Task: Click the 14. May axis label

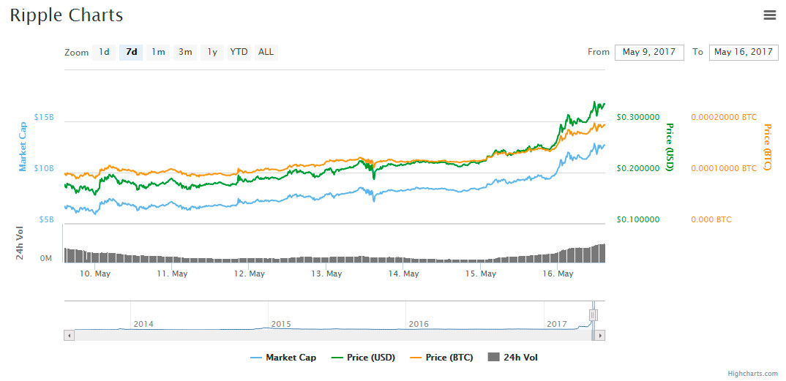Action: click(403, 274)
